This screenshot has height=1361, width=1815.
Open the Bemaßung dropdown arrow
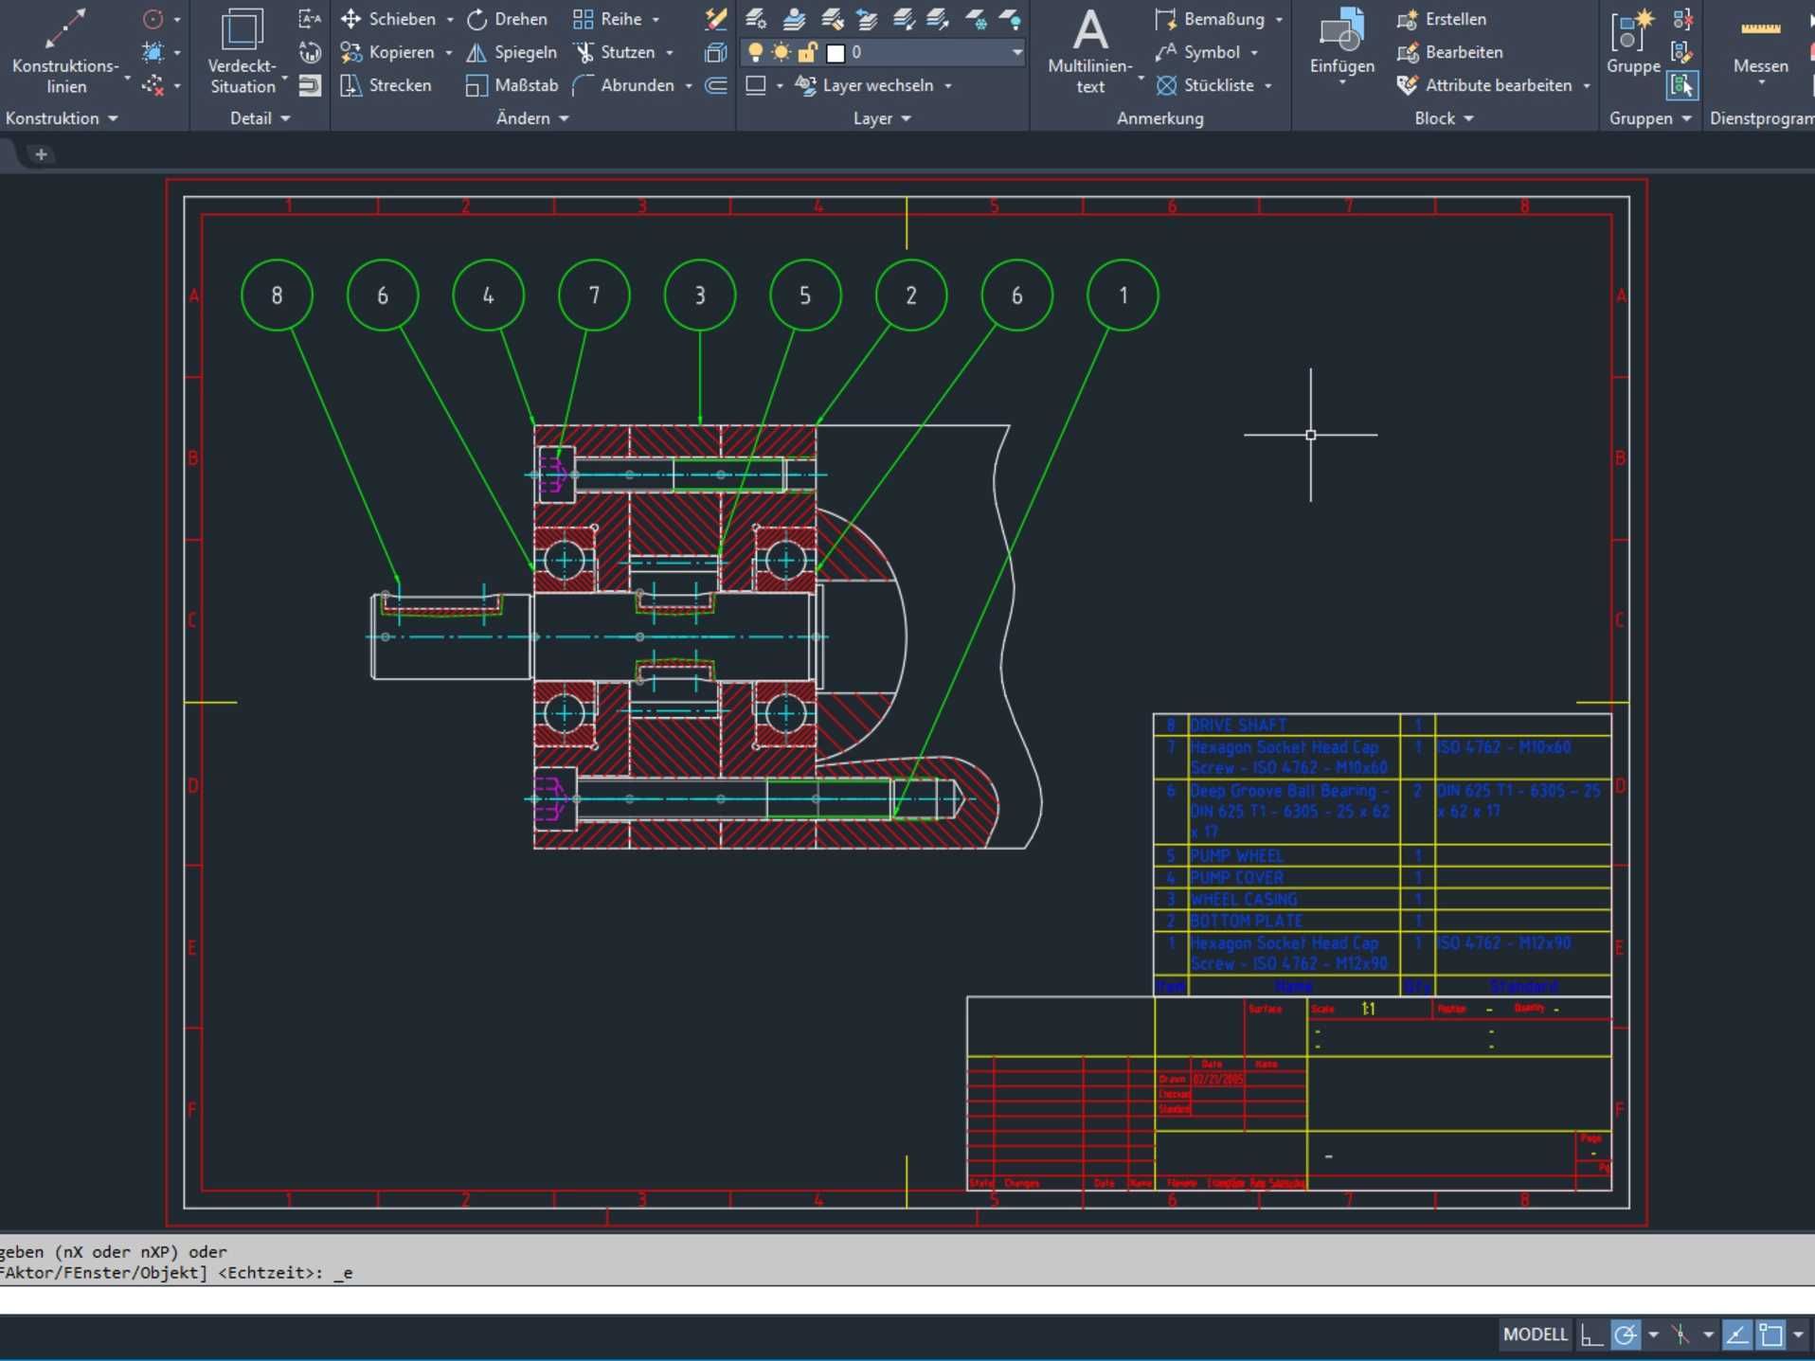[1279, 19]
